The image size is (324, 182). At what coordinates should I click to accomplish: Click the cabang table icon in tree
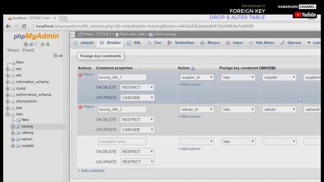18,132
